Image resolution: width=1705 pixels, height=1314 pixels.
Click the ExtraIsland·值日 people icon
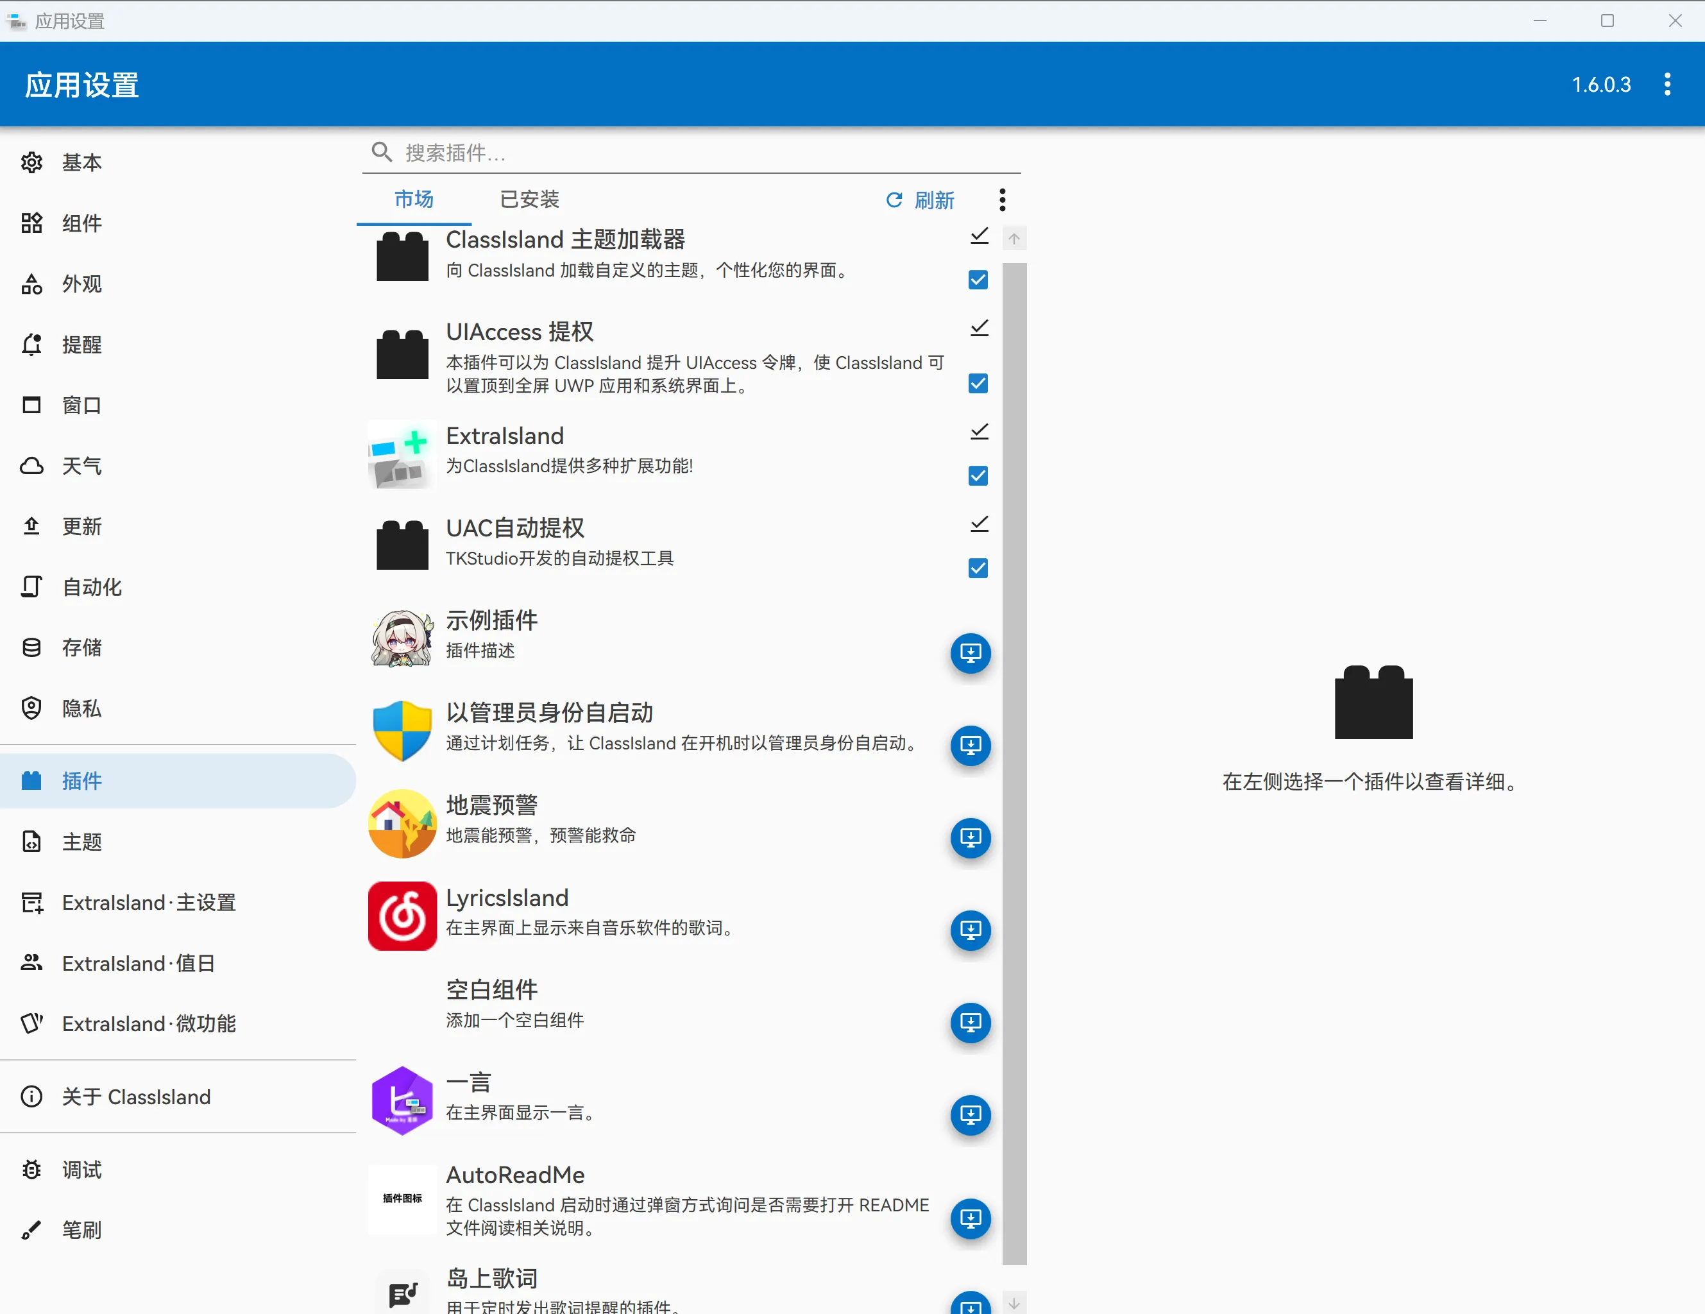click(31, 962)
